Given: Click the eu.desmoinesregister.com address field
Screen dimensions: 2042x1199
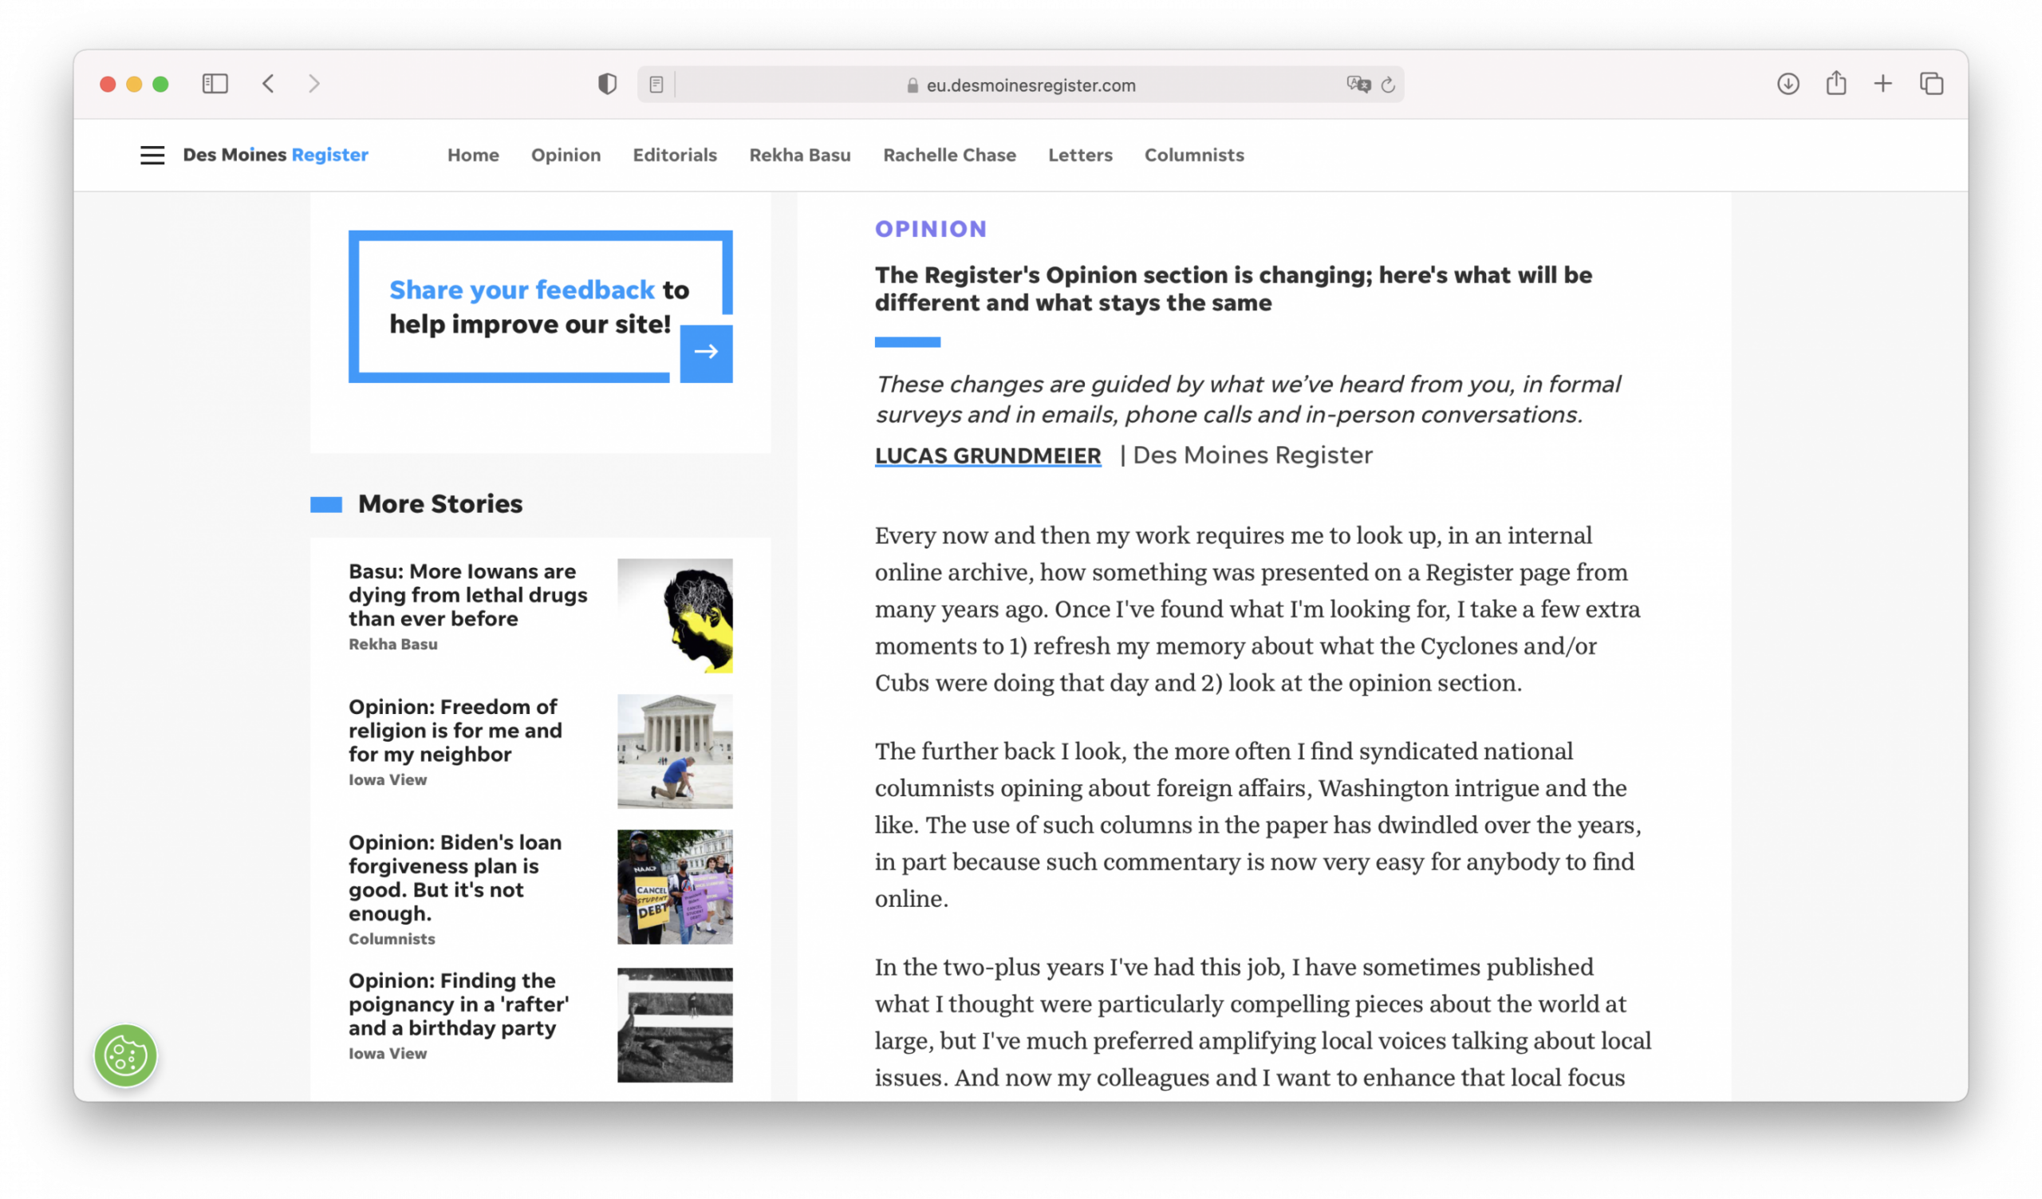Looking at the screenshot, I should [x=1021, y=85].
